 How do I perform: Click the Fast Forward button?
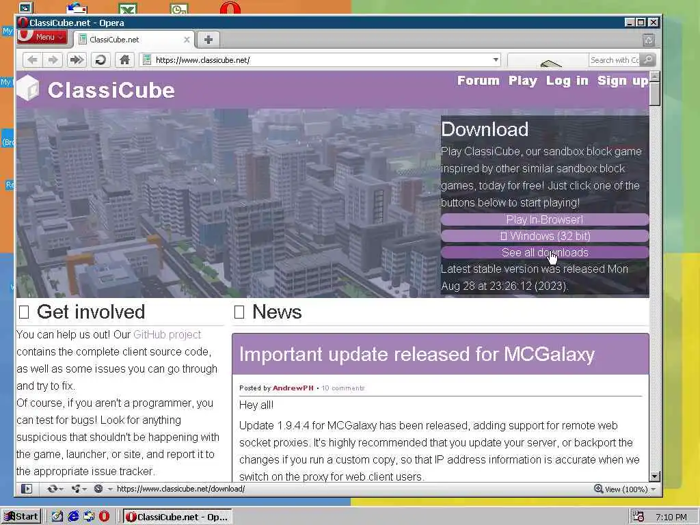pos(77,60)
